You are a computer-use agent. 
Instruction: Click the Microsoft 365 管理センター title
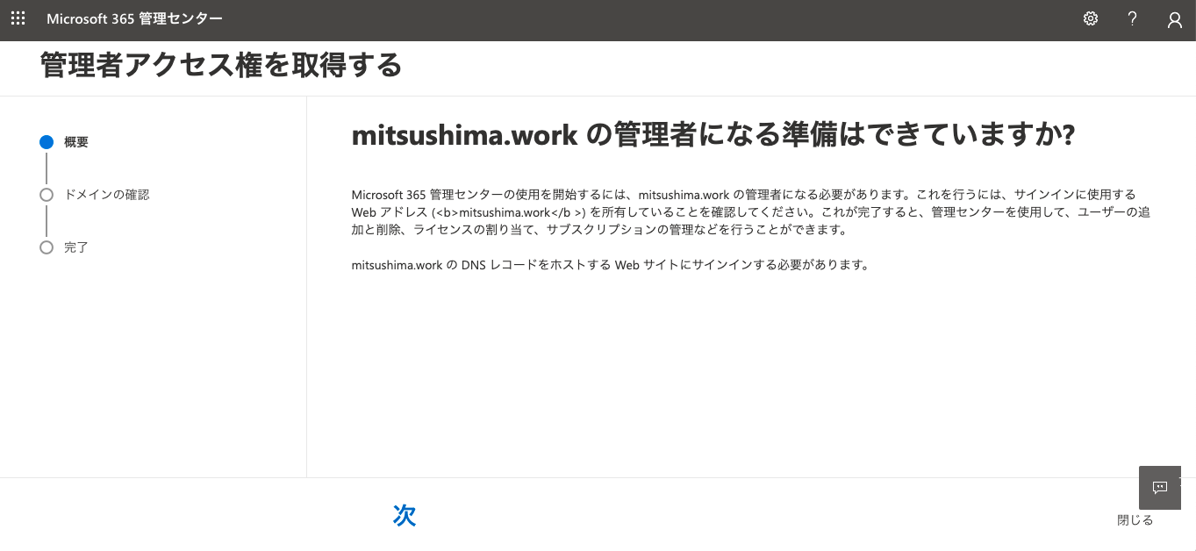pos(134,18)
